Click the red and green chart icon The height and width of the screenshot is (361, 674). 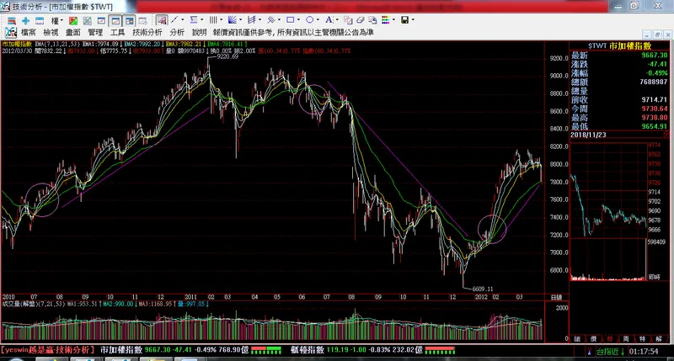click(x=73, y=20)
